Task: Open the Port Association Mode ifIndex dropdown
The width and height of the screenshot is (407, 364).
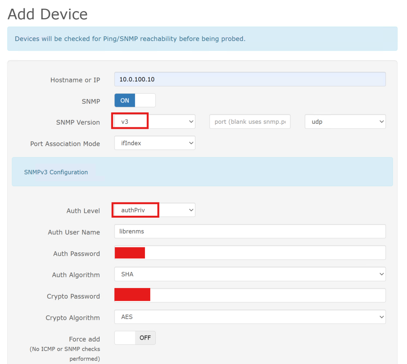Action: (x=154, y=143)
